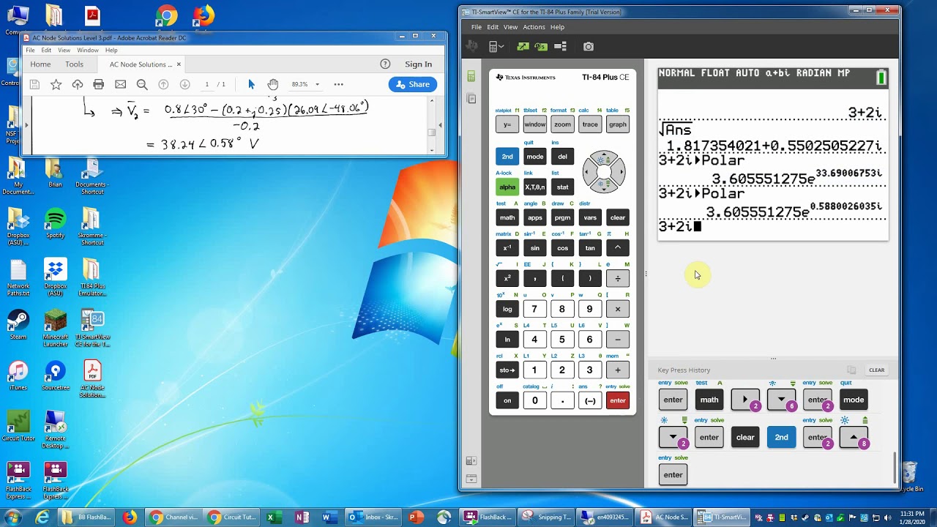The width and height of the screenshot is (937, 527).
Task: Click the calculator's (–) negative key
Action: (x=590, y=400)
